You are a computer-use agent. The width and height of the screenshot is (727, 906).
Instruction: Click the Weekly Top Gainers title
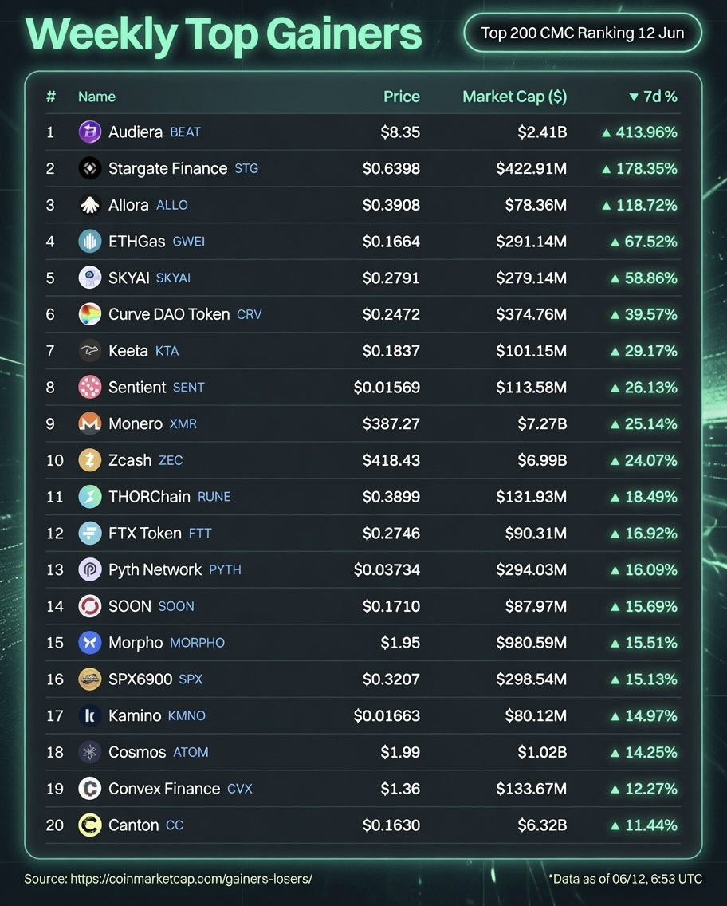tap(223, 33)
